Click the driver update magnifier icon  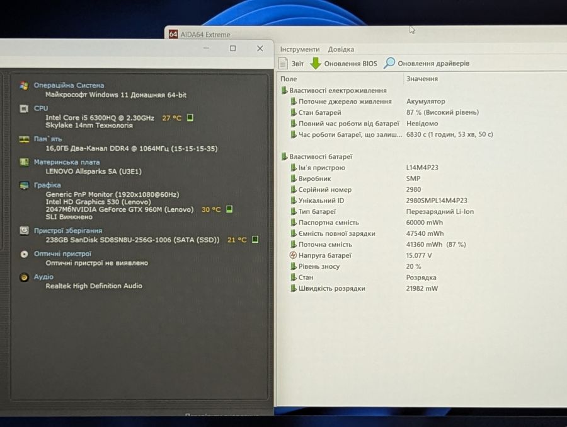[389, 63]
